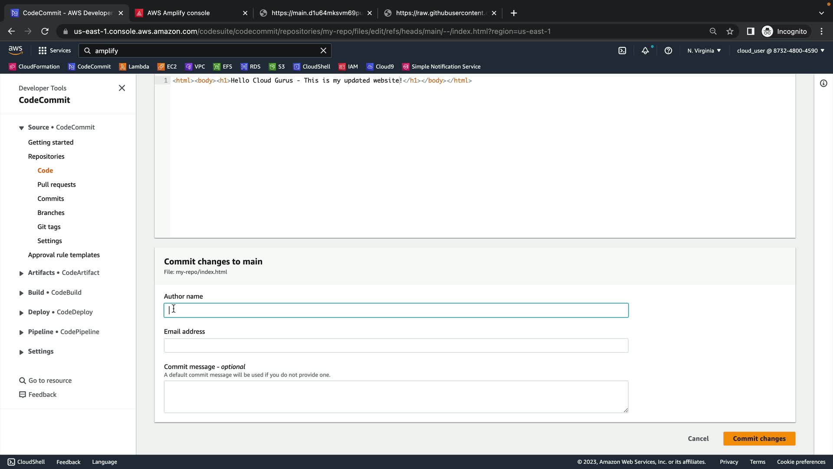Click the Commit message text area

click(x=396, y=396)
